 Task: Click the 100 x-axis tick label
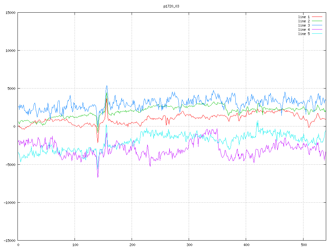(75, 245)
